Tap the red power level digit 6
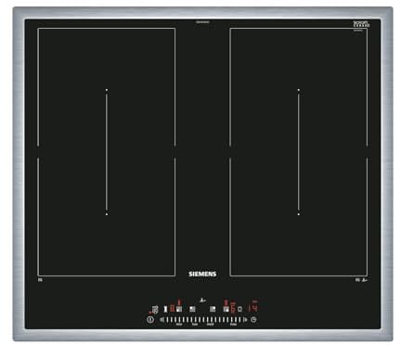Screen dimensions: 401x345 233,309
